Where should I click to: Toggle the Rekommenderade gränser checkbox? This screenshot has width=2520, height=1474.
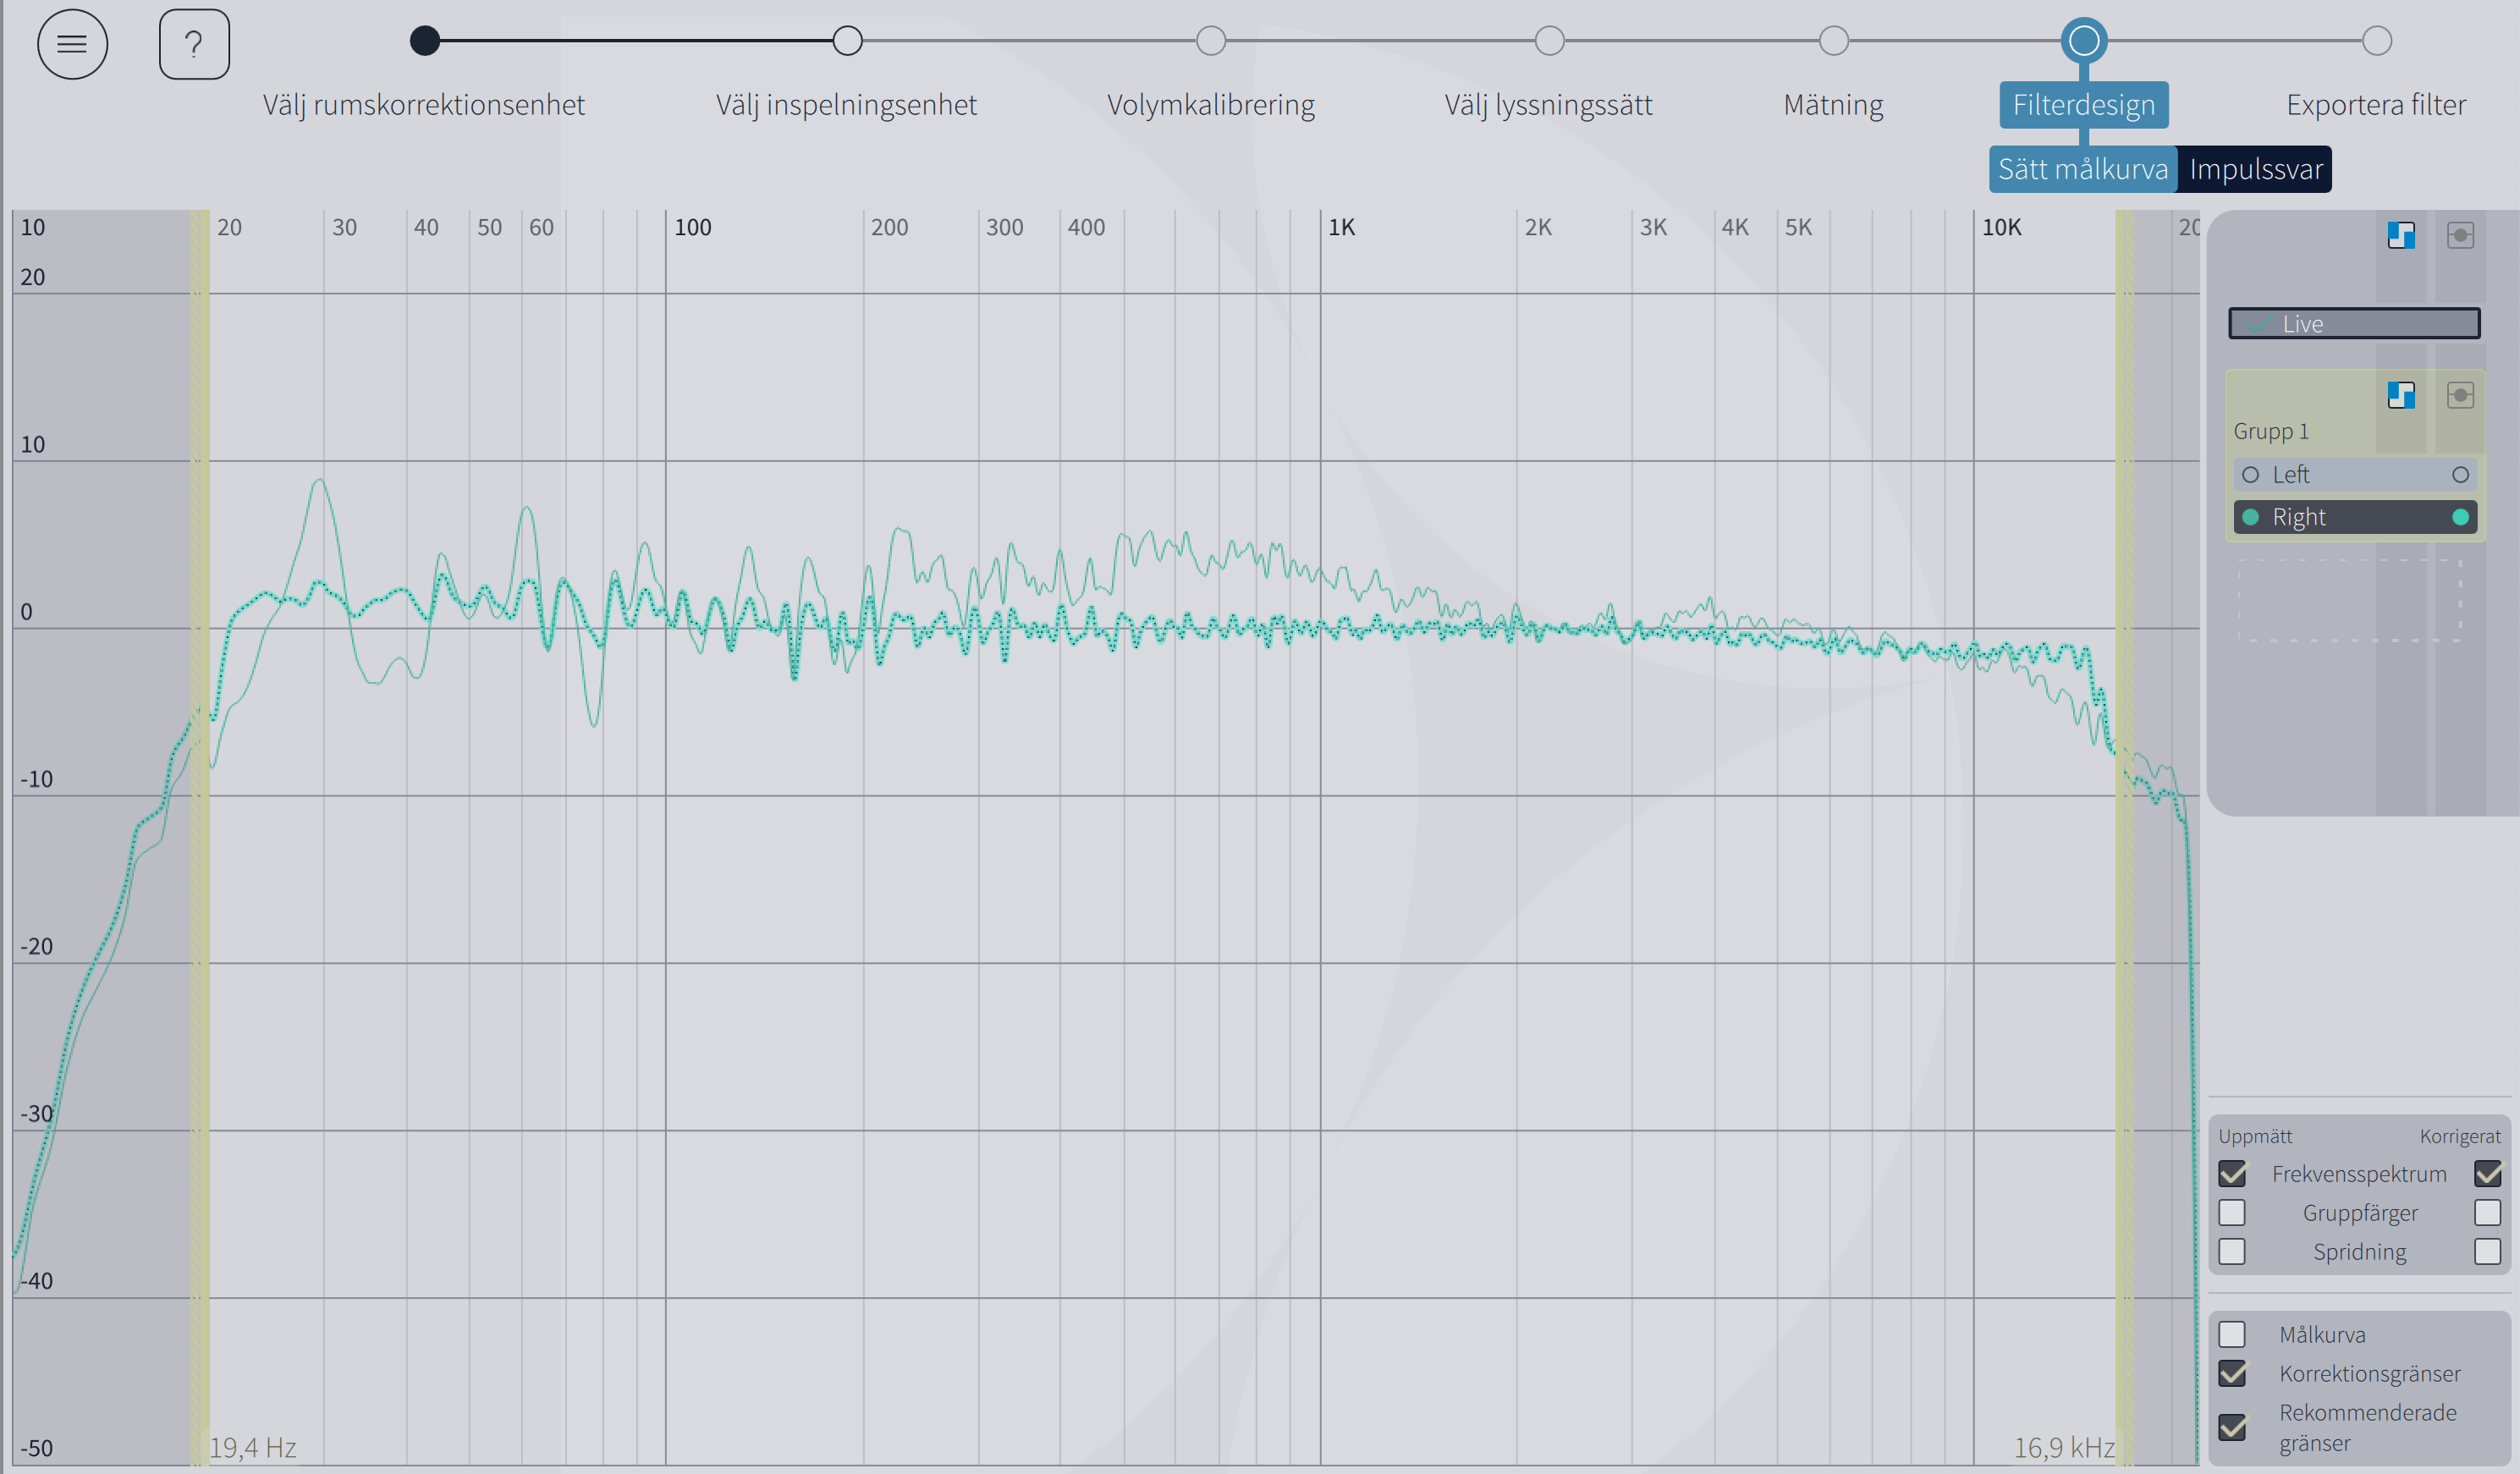click(x=2232, y=1427)
